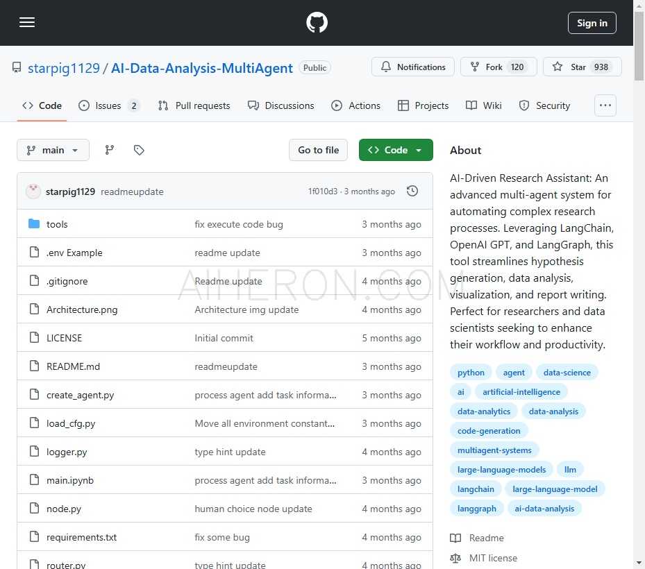Click the file icon beside LICENSE
The image size is (645, 569).
(34, 337)
